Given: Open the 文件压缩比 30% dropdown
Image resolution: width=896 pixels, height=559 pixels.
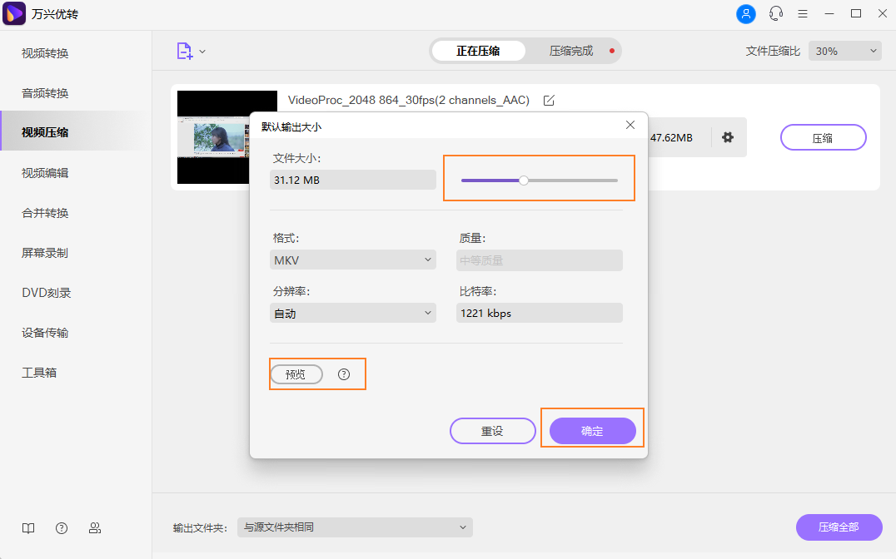Looking at the screenshot, I should click(x=844, y=50).
